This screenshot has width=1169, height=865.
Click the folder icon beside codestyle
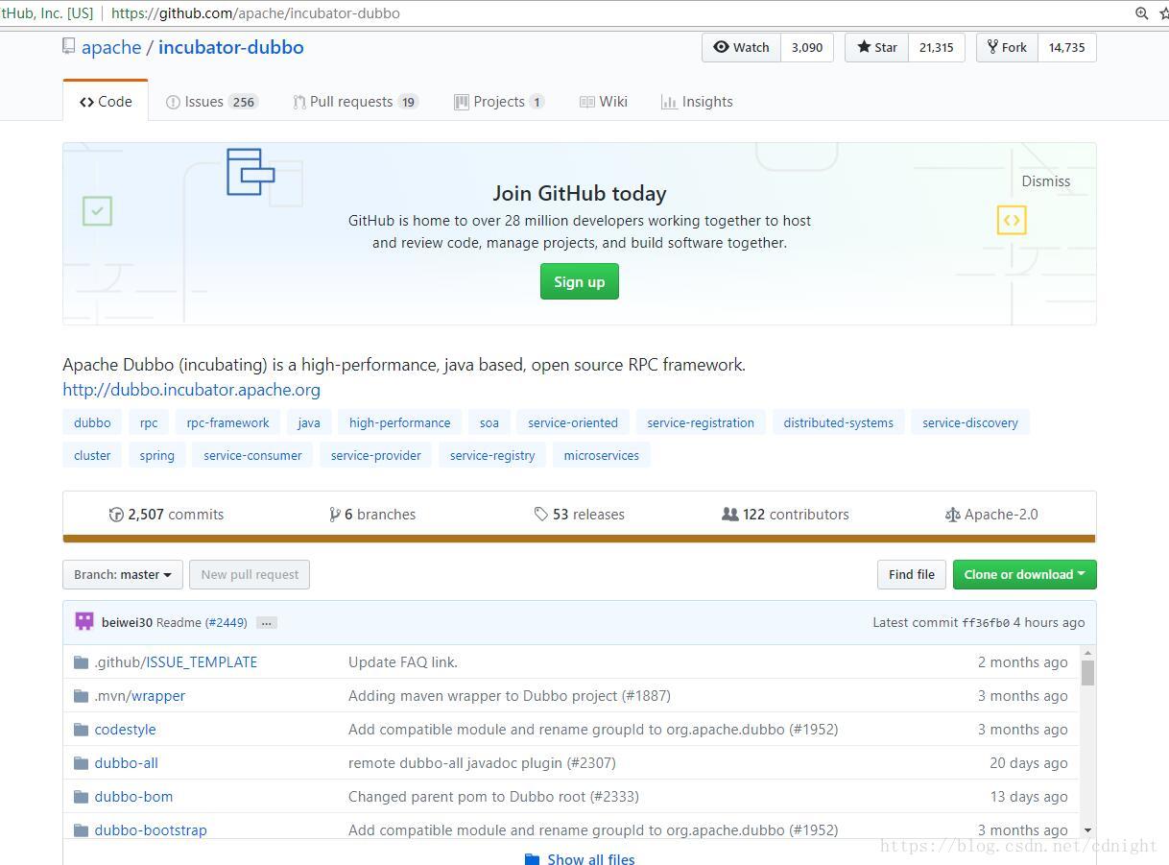coord(81,730)
